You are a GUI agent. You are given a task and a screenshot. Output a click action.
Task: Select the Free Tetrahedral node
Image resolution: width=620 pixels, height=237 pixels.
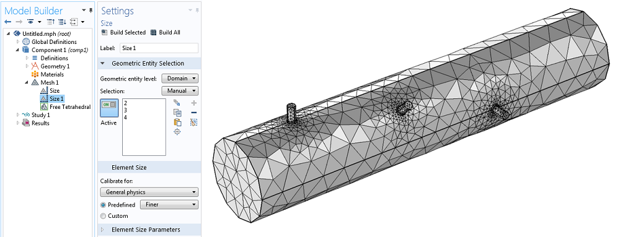(66, 107)
